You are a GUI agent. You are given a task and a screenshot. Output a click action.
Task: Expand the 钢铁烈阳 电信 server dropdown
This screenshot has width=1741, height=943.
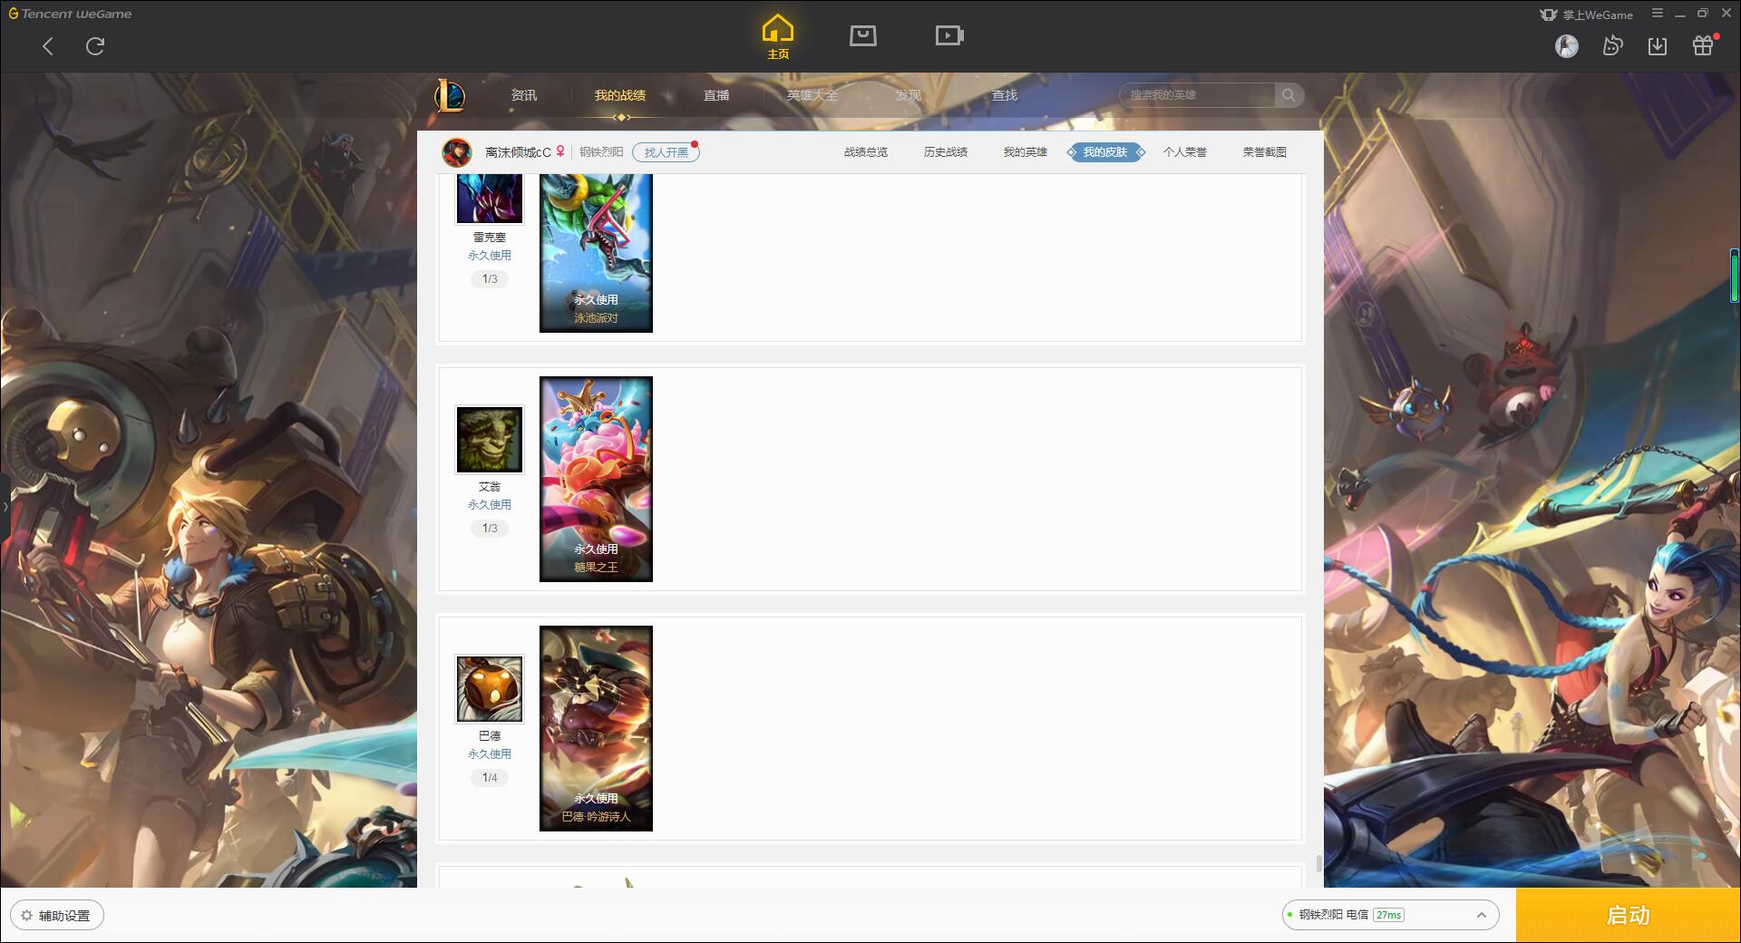click(1390, 915)
